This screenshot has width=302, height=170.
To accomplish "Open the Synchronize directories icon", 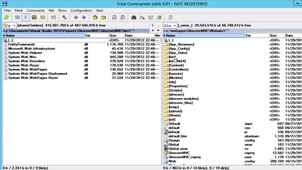I will [151, 17].
